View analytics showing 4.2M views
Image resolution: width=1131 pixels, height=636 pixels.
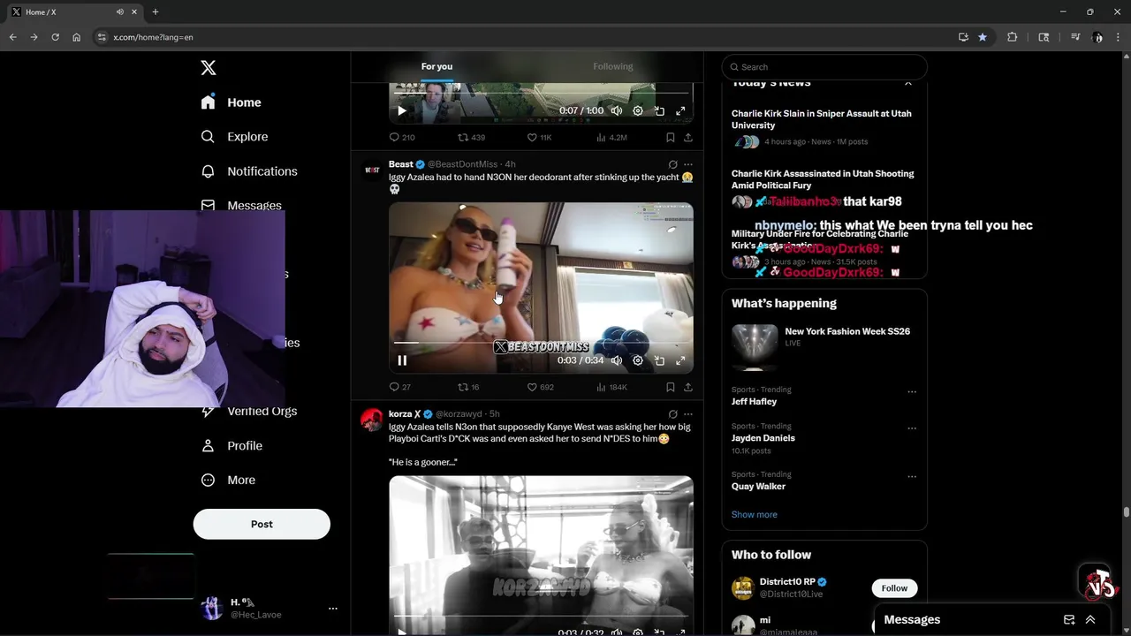(x=611, y=138)
